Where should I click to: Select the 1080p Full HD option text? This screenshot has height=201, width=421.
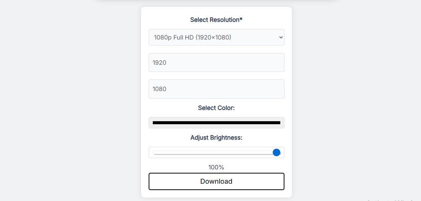coord(192,37)
